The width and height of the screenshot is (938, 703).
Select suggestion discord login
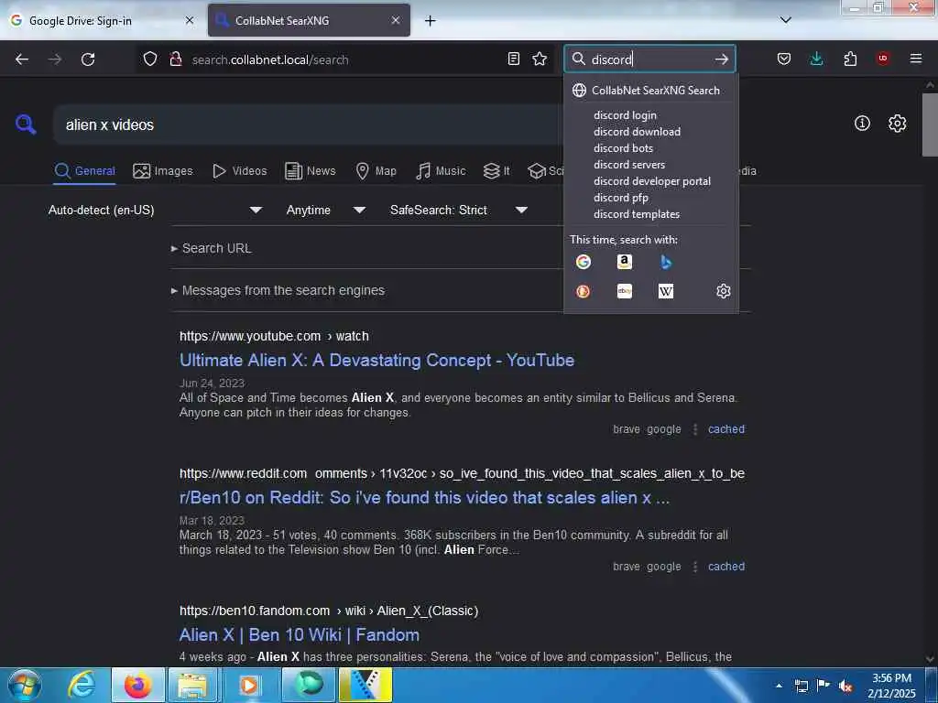tap(625, 114)
